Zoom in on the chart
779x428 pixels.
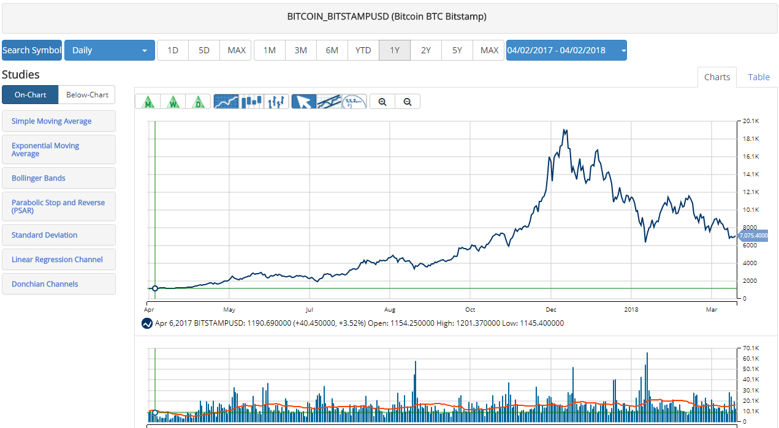point(382,102)
